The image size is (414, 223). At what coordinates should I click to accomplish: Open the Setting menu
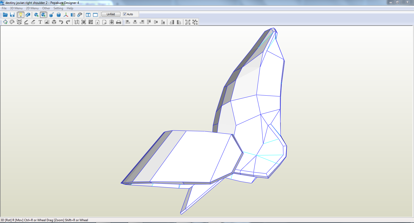pyautogui.click(x=58, y=8)
